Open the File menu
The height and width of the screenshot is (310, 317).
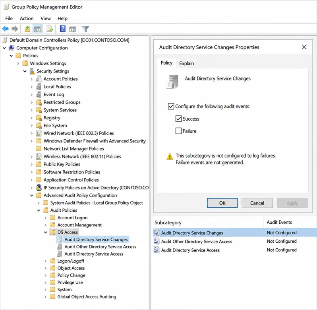pyautogui.click(x=9, y=18)
